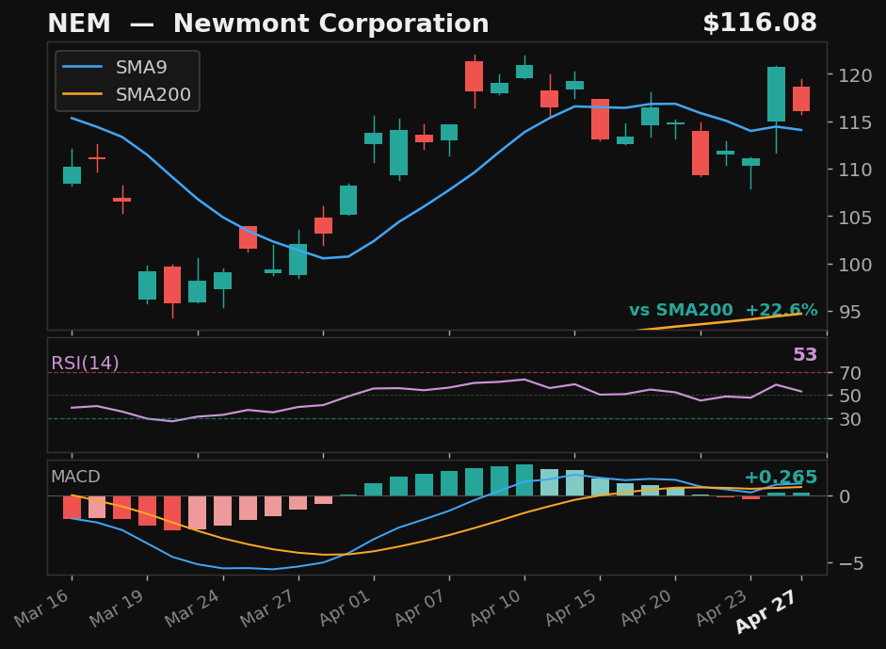886x649 pixels.
Task: Select the red candle at Apr 15
Action: (600, 117)
